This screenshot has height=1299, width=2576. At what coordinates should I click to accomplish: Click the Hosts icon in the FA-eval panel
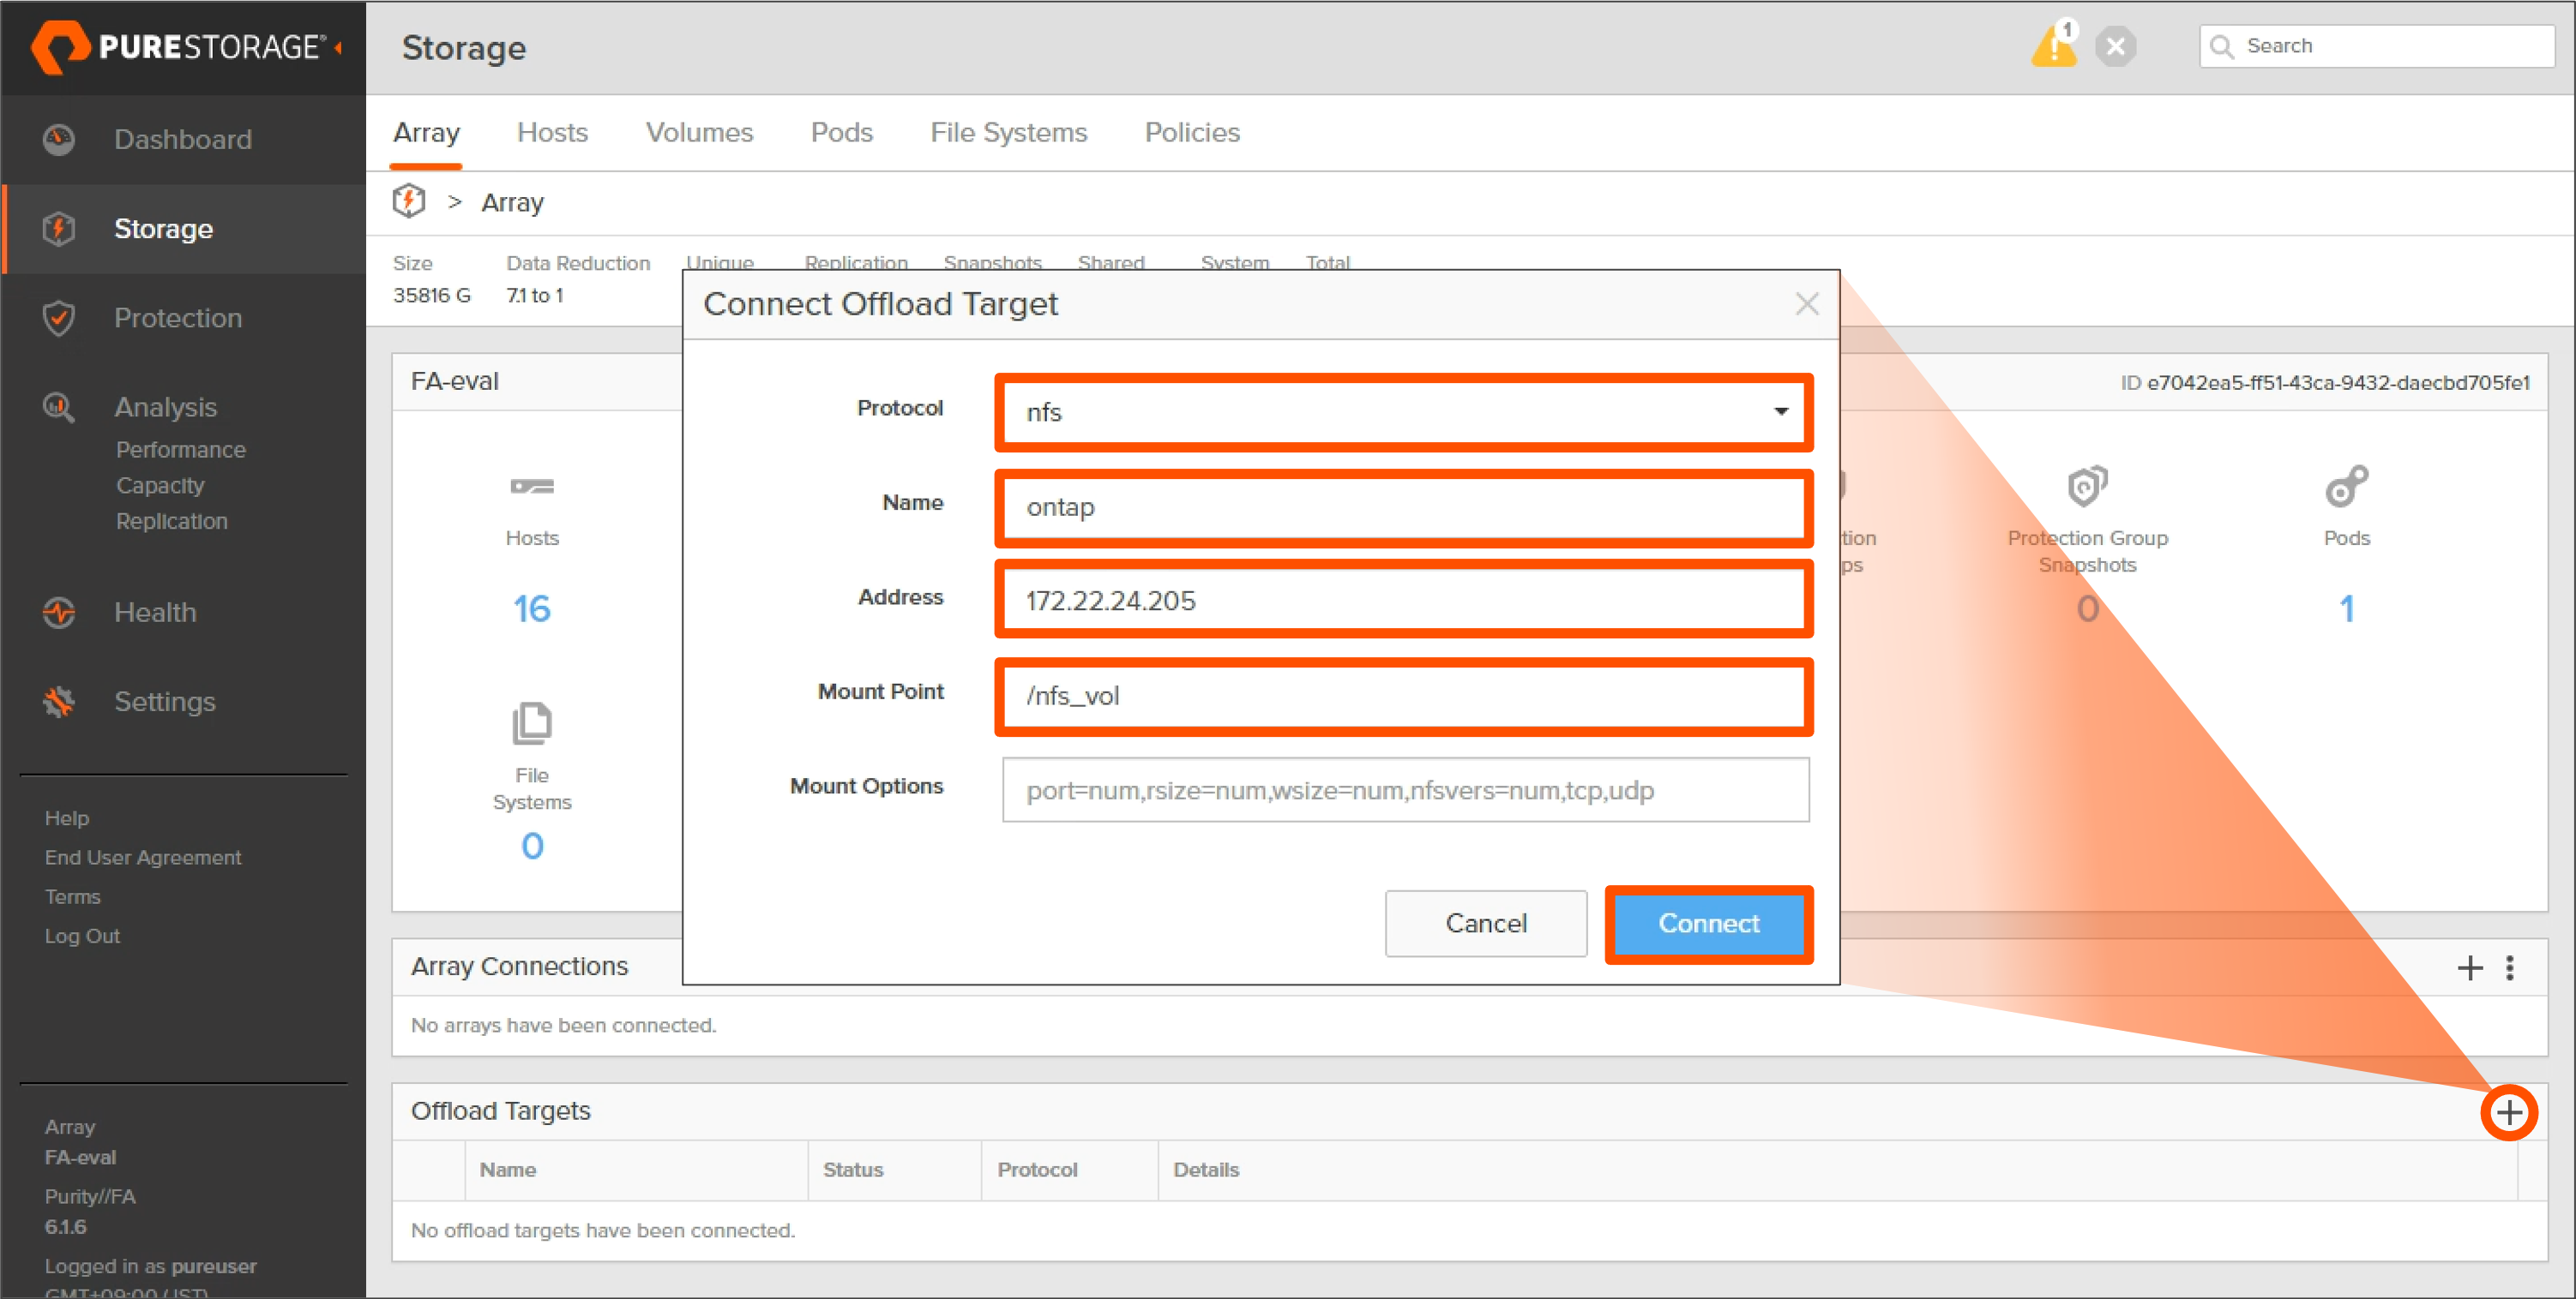coord(531,487)
